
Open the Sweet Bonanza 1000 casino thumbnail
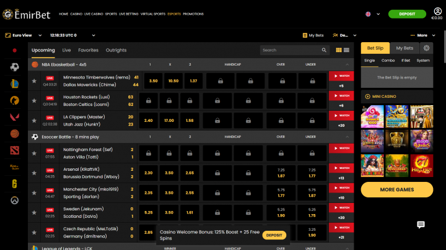pos(372,117)
